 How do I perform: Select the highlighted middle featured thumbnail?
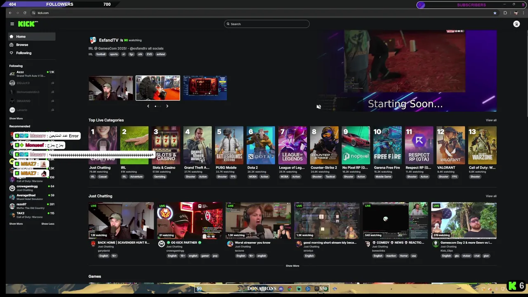coord(158,88)
